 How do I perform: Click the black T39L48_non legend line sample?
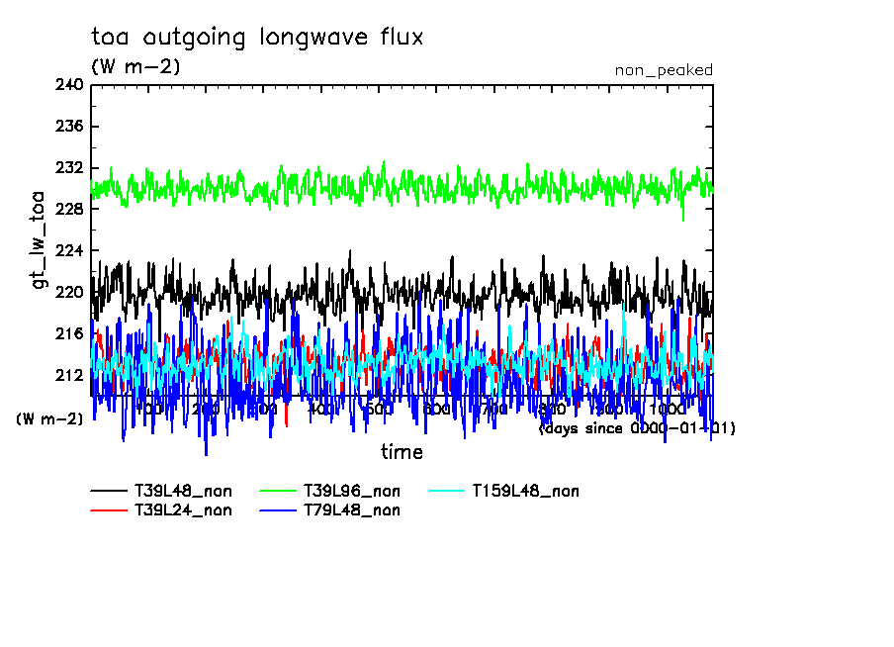108,491
